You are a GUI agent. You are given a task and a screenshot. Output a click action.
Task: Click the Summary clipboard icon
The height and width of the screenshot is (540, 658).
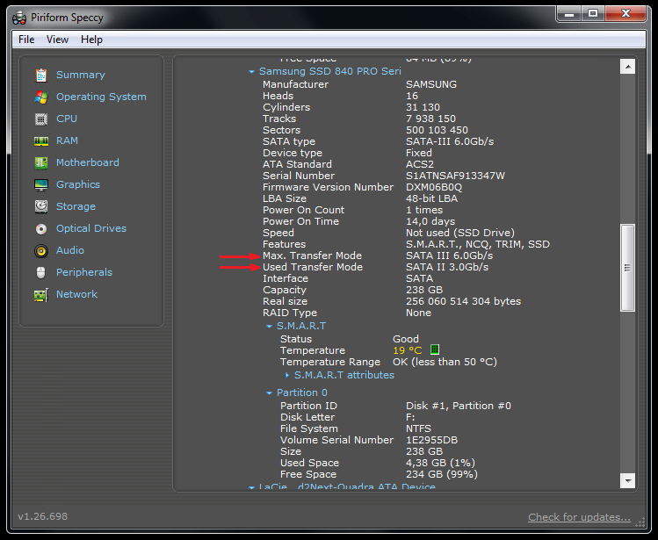(x=41, y=76)
